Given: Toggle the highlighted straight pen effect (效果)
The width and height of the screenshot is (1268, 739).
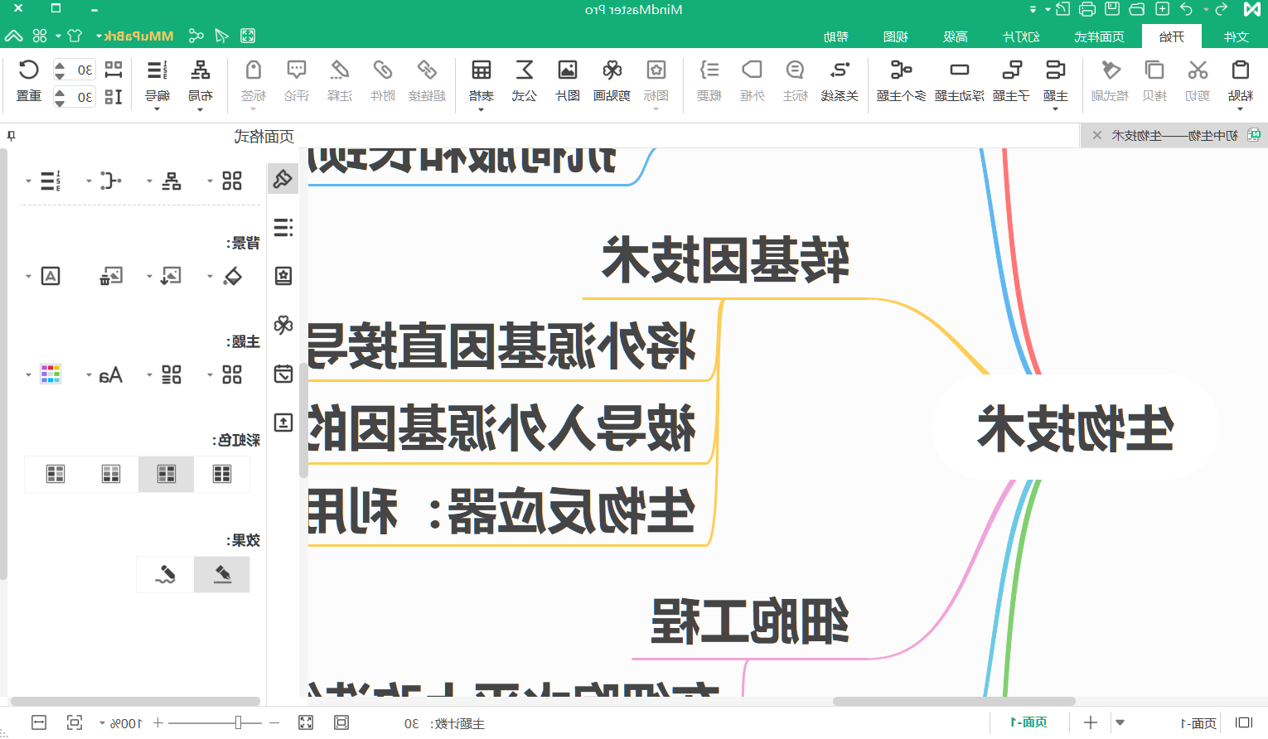Looking at the screenshot, I should (x=221, y=574).
